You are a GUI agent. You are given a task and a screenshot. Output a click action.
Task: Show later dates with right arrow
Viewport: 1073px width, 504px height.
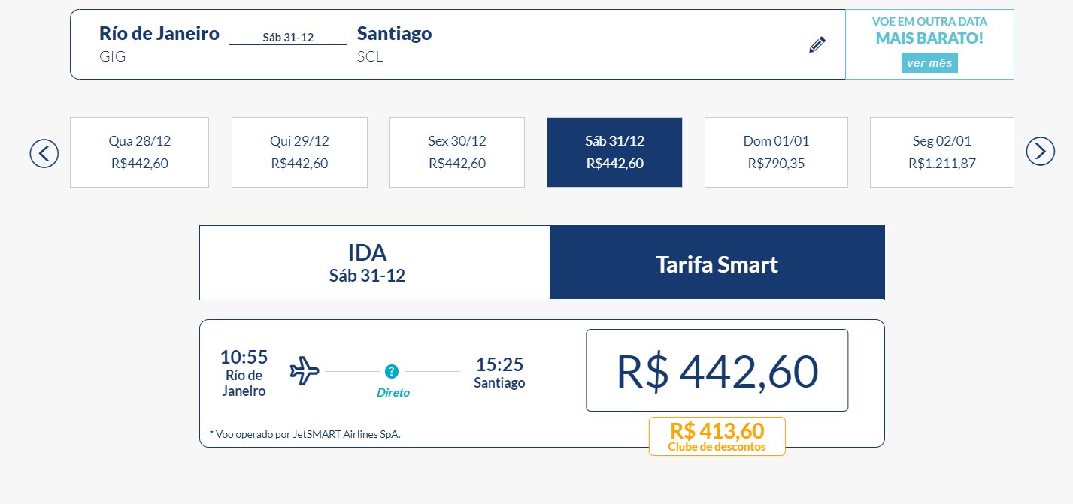pos(1041,152)
